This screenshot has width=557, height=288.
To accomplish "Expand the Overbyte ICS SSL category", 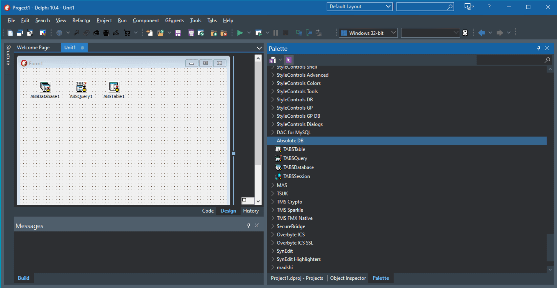I will [x=273, y=243].
